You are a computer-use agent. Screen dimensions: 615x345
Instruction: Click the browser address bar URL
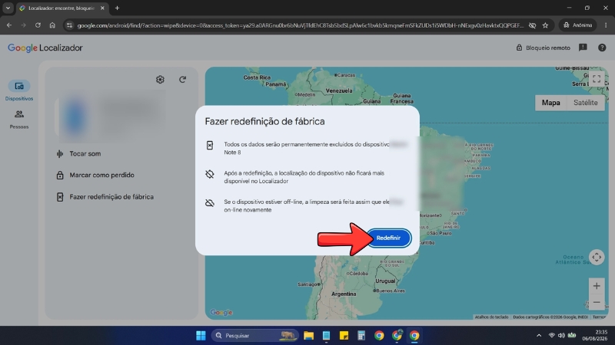300,25
